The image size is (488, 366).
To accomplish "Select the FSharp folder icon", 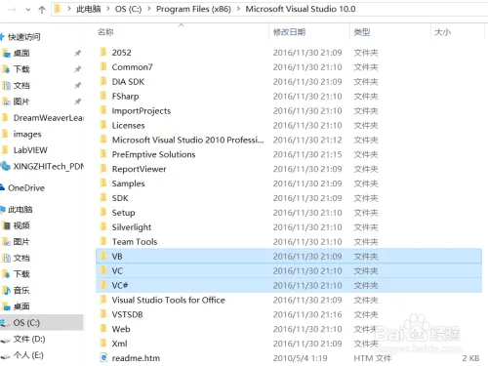I will (x=103, y=96).
